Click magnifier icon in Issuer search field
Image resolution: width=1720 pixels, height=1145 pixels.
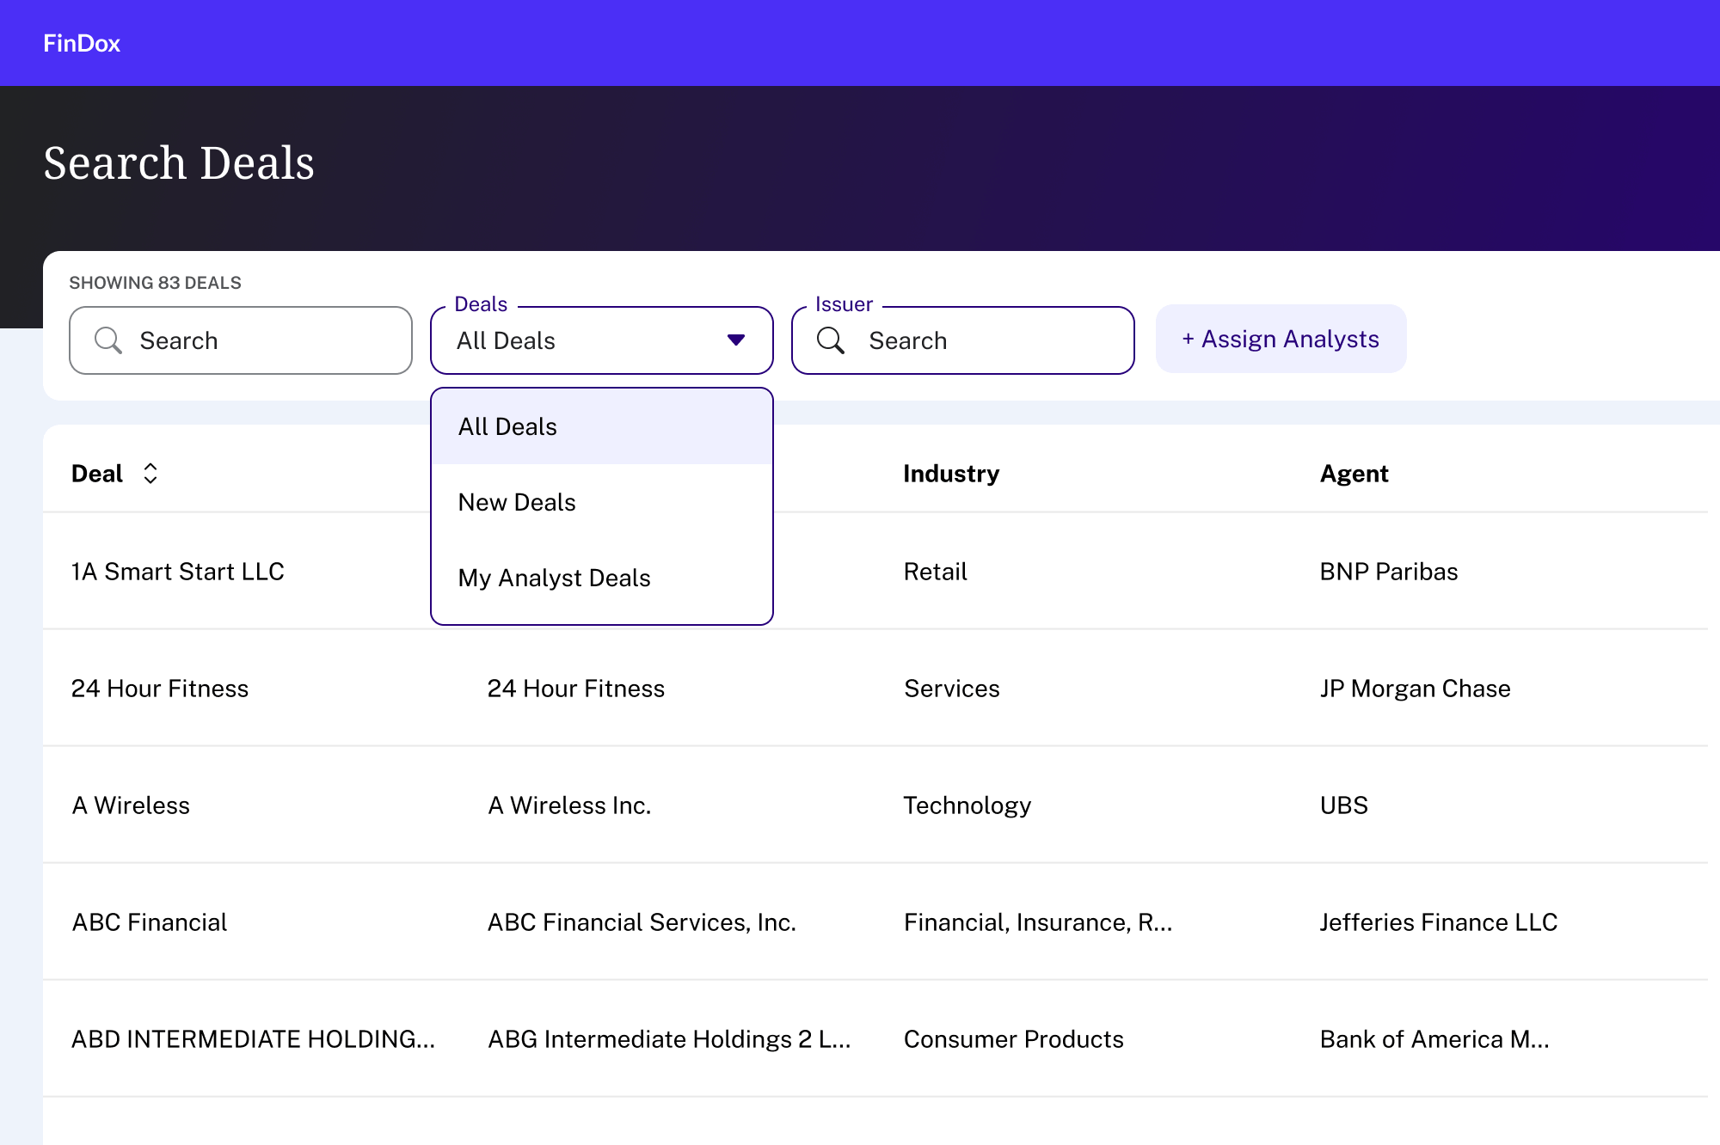(831, 340)
